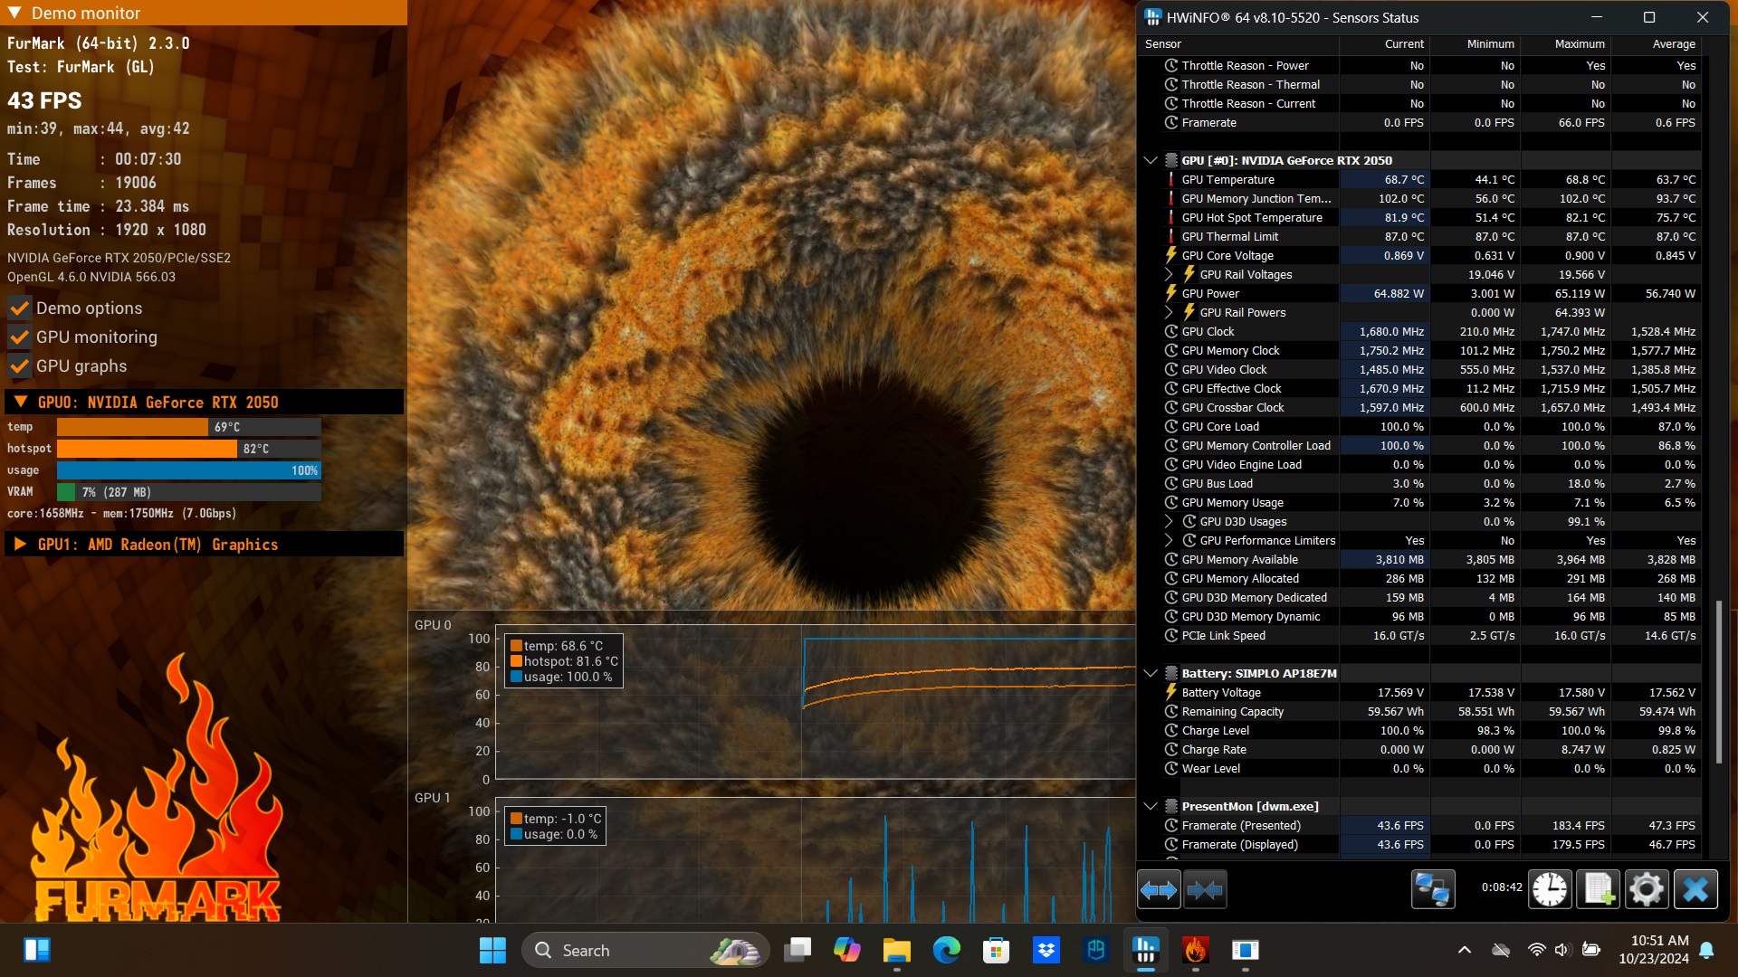The width and height of the screenshot is (1738, 977).
Task: Click the Current column header
Action: tap(1384, 43)
